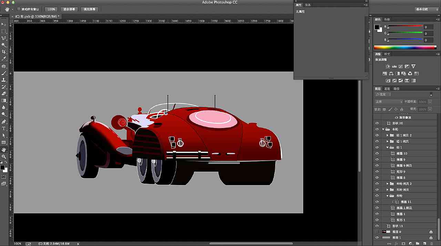Add a layer style (fx)
The width and height of the screenshot is (441, 246).
(x=396, y=244)
